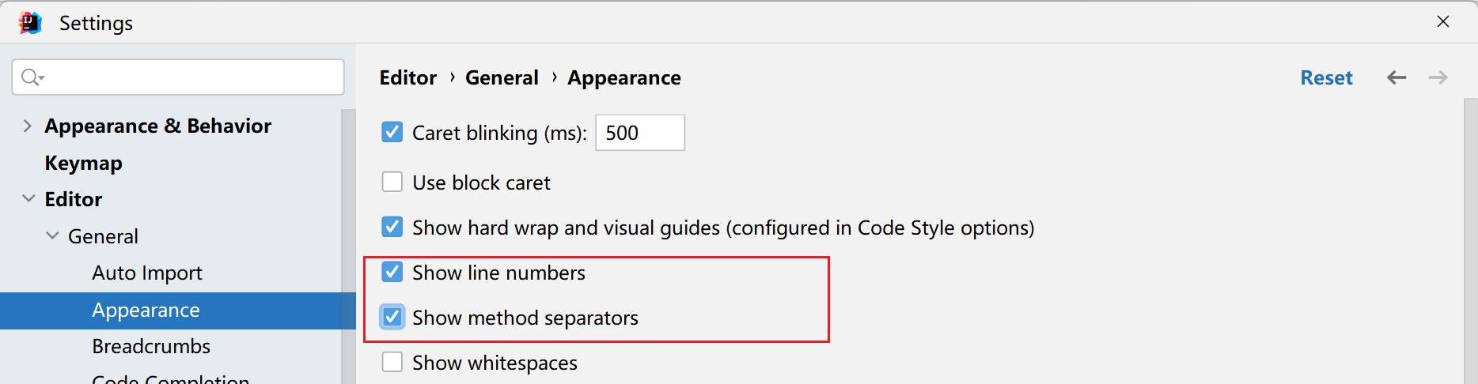The image size is (1478, 384).
Task: Click the Editor breadcrumb in the header
Action: (x=407, y=77)
